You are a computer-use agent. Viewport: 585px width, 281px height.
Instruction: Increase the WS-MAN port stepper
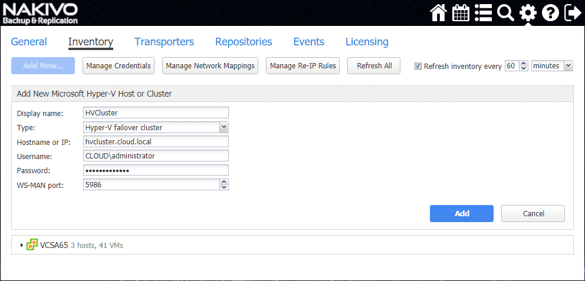(x=224, y=182)
